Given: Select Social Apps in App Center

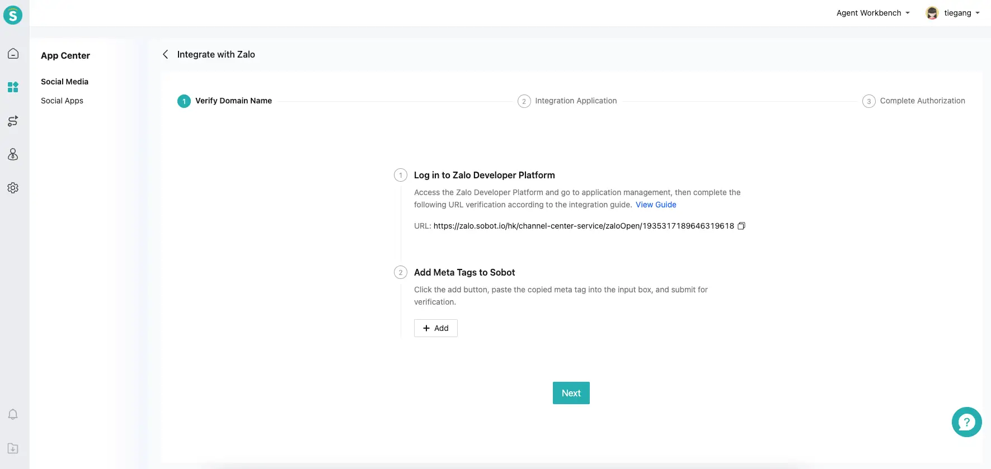Looking at the screenshot, I should coord(62,101).
